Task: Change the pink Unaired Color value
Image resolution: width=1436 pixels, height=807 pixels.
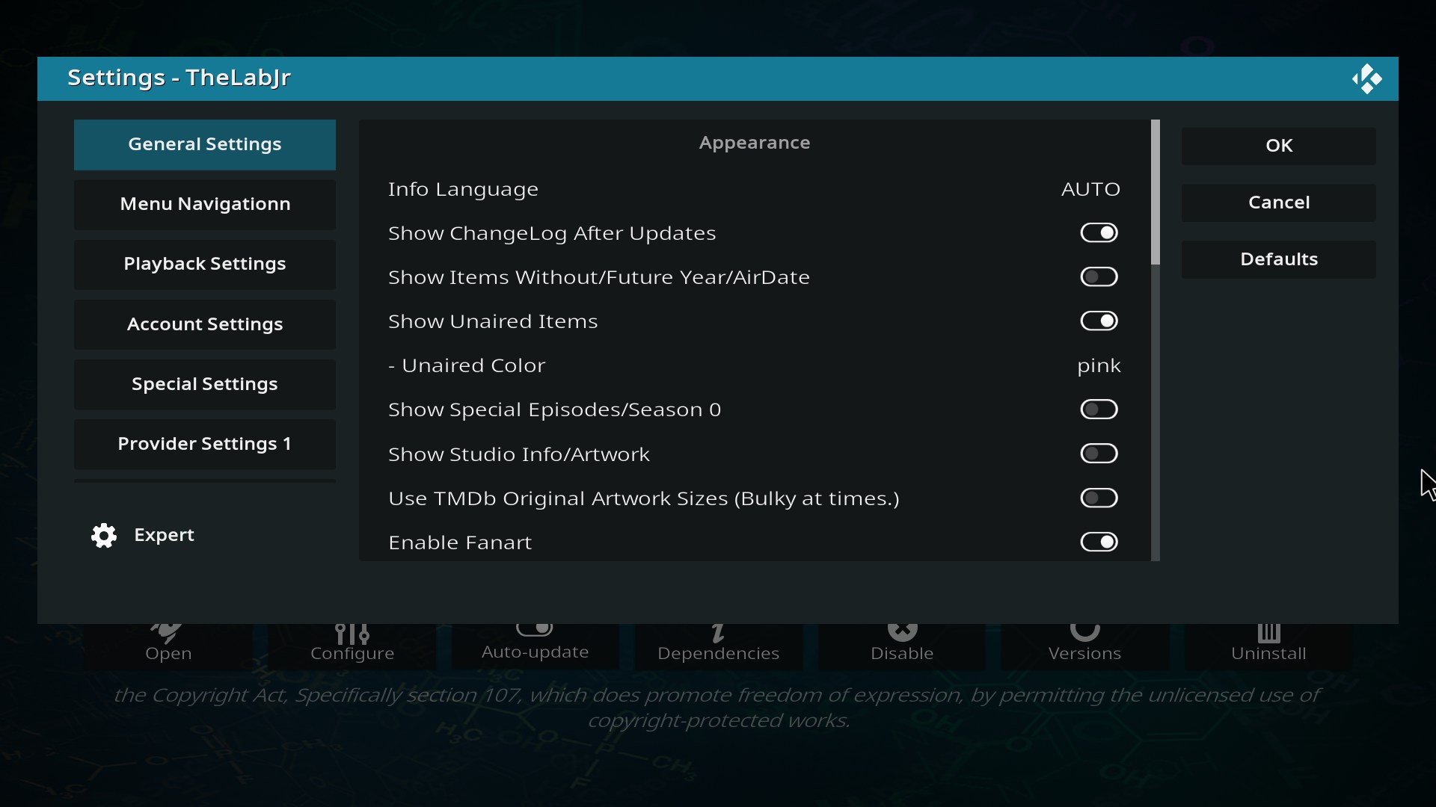Action: tap(1098, 365)
